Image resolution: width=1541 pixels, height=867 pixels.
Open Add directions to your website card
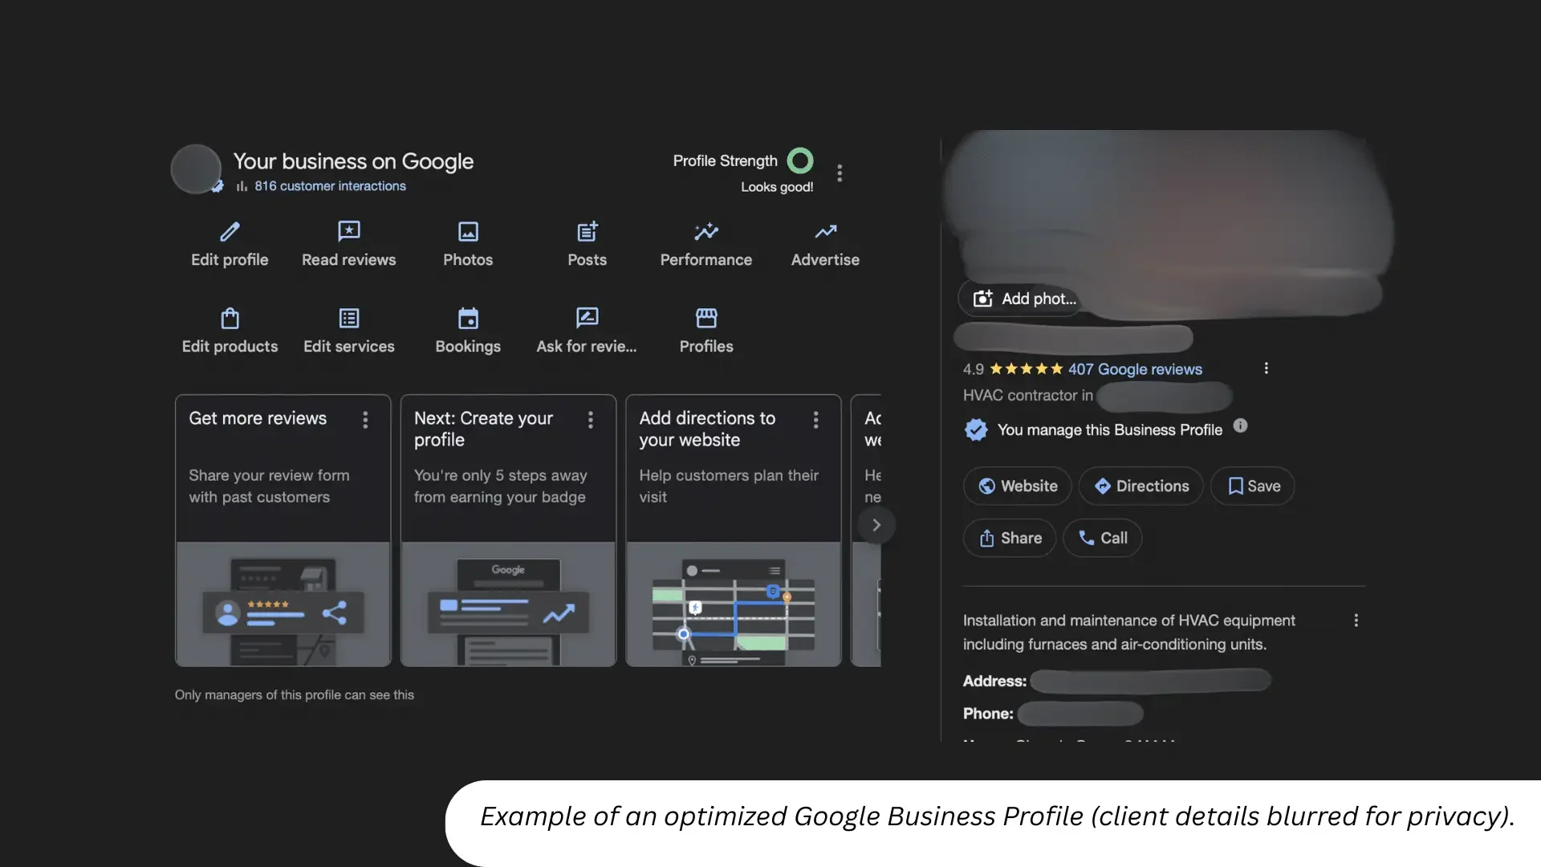click(x=734, y=530)
